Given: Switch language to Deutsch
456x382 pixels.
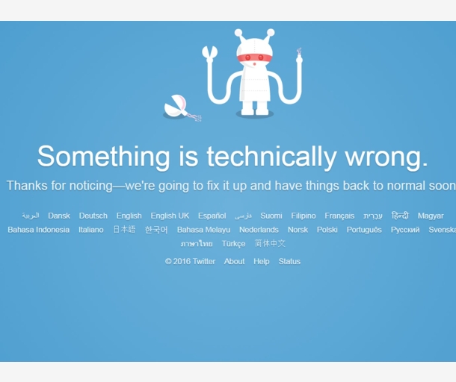Looking at the screenshot, I should click(x=93, y=216).
